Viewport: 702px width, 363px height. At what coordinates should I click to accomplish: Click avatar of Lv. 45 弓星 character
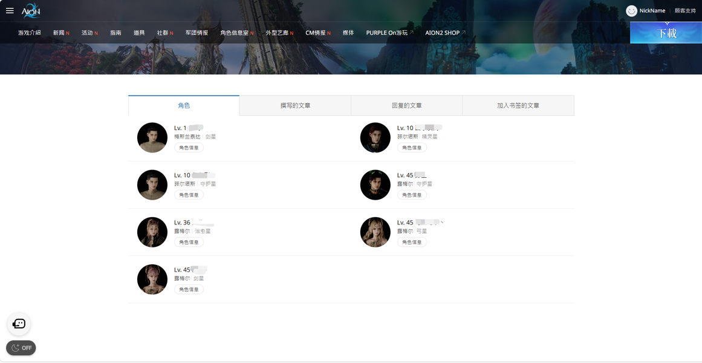pos(375,232)
